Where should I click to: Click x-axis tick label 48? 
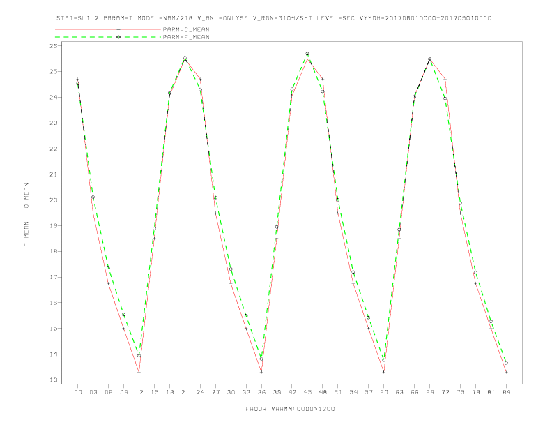pyautogui.click(x=323, y=392)
